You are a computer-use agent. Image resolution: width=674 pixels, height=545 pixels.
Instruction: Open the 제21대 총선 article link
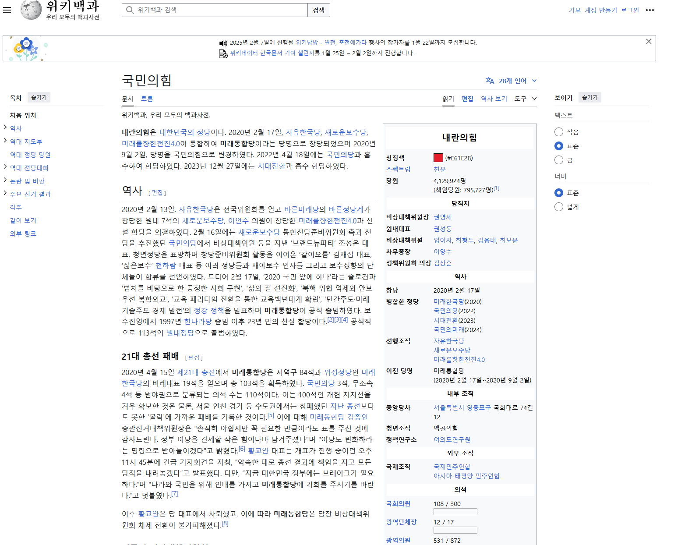coord(196,372)
